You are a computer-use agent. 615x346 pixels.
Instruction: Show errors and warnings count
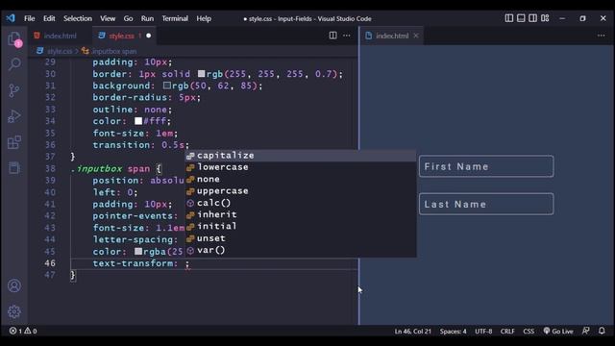click(x=23, y=331)
